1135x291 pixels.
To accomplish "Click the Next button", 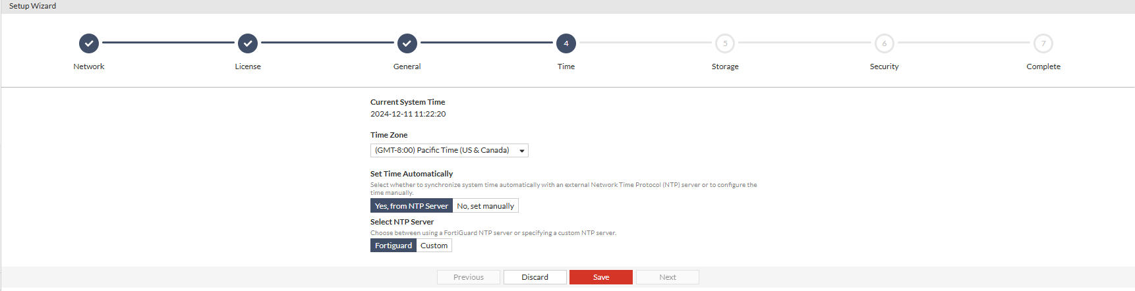I will point(667,277).
